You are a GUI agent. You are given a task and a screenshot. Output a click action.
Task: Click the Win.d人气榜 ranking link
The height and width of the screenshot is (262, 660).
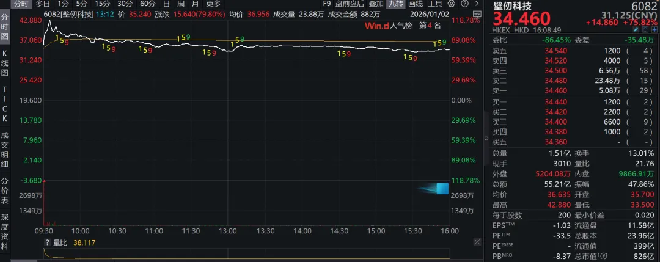pyautogui.click(x=388, y=26)
